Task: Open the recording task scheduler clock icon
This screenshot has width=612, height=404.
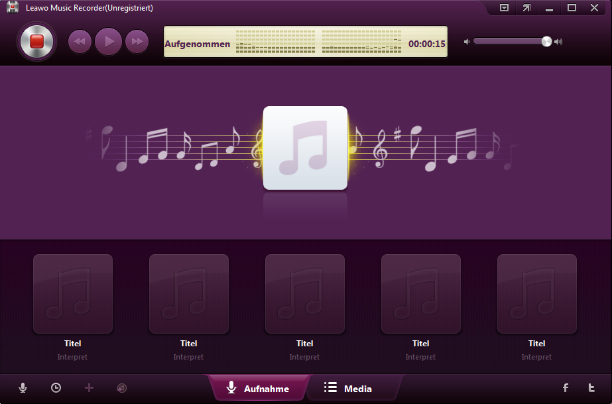Action: pyautogui.click(x=56, y=387)
